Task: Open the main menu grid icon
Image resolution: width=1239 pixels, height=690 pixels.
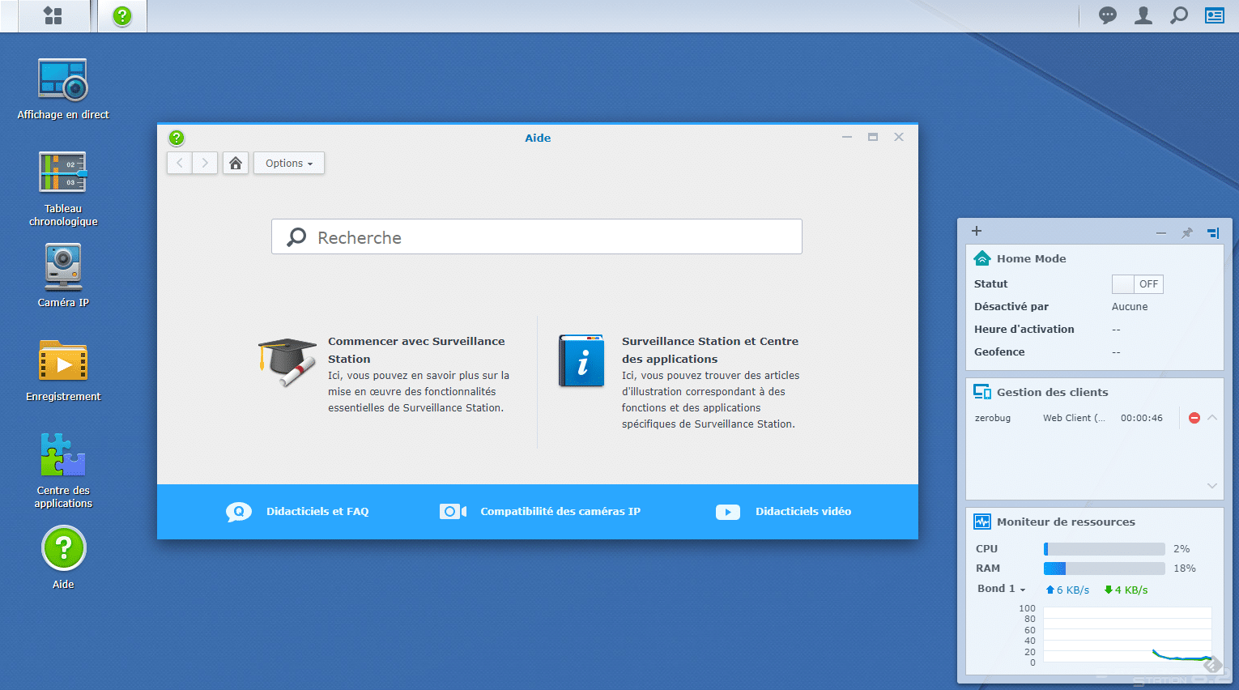Action: 53,15
